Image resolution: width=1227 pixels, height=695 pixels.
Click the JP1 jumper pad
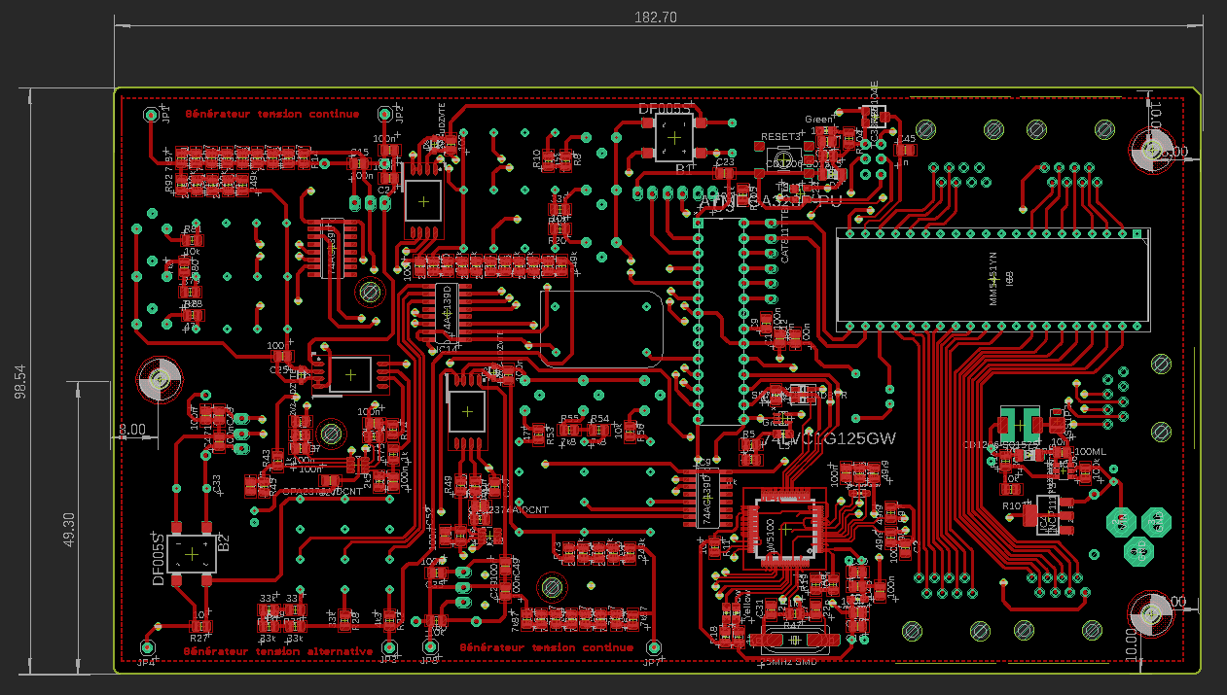pyautogui.click(x=151, y=115)
